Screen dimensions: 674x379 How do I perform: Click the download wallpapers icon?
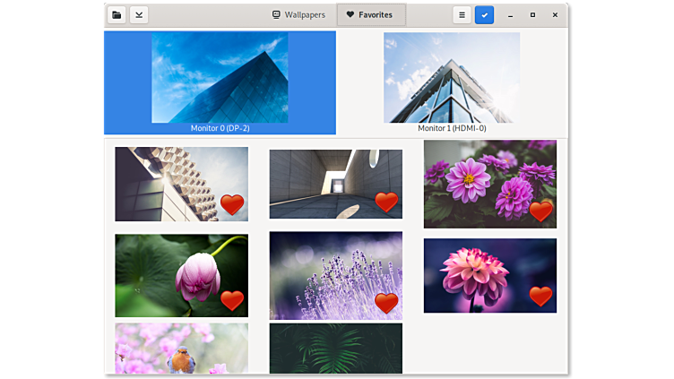pos(139,14)
